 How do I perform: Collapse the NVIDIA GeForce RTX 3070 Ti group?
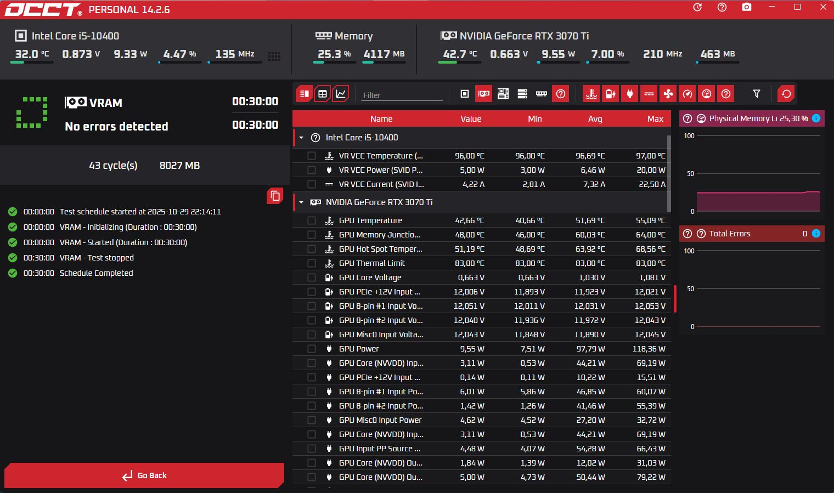pos(301,202)
